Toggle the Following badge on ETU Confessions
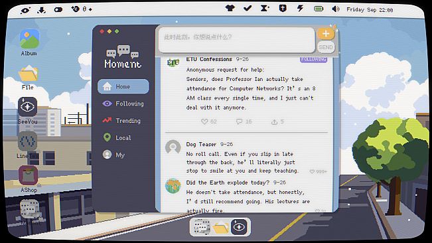The width and height of the screenshot is (432, 243). click(x=313, y=60)
